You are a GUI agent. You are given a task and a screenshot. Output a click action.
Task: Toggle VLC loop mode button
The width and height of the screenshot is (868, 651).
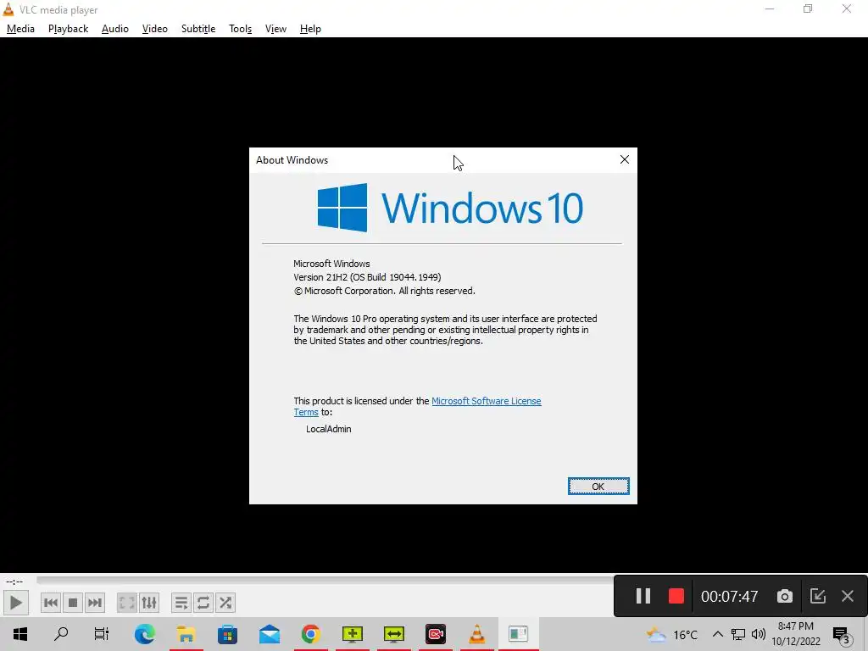203,603
